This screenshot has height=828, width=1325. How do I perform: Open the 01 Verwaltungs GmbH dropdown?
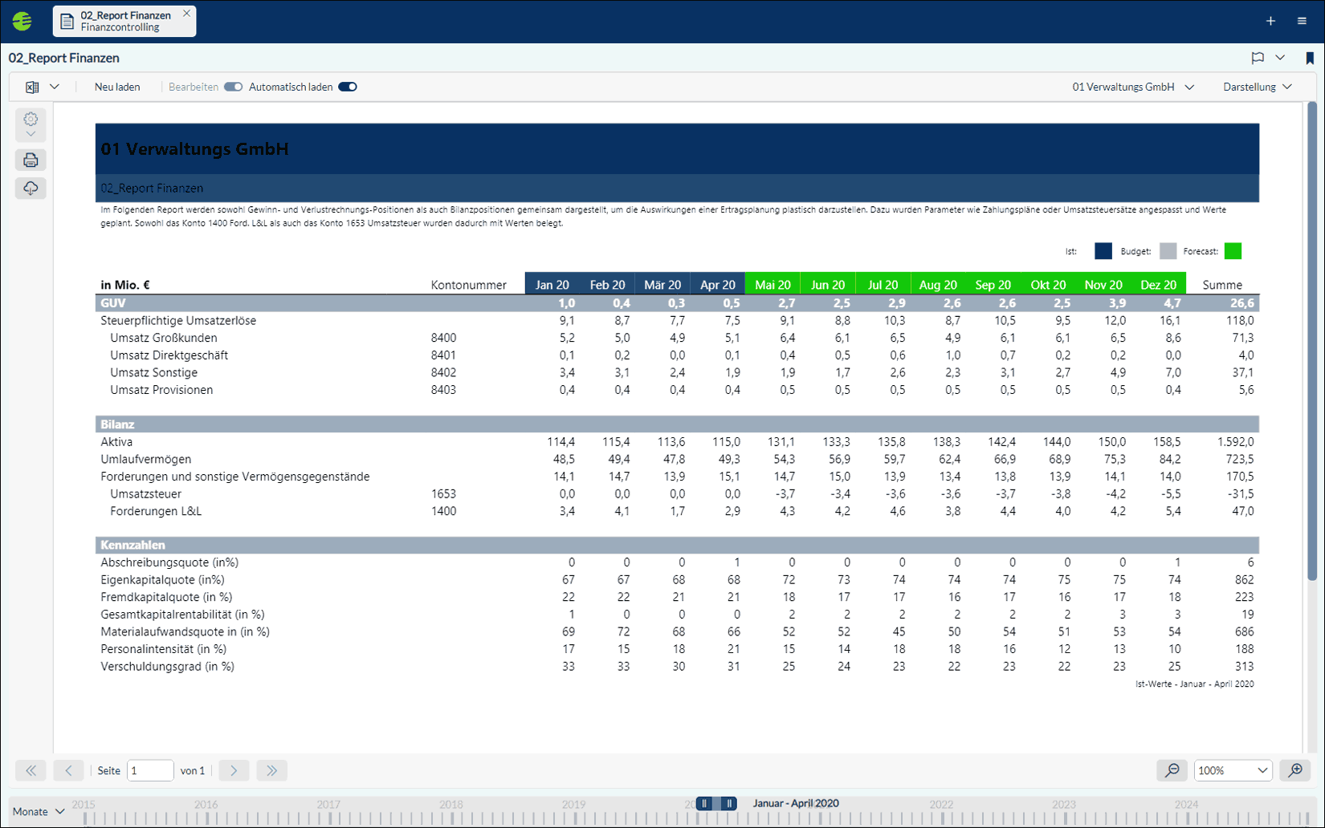point(1133,87)
